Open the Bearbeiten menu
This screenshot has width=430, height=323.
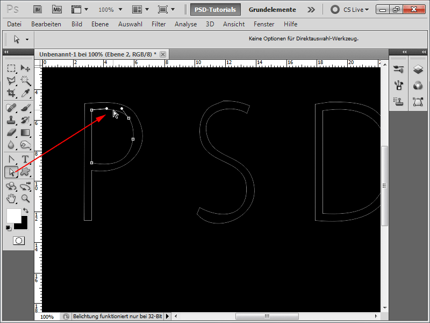click(46, 24)
